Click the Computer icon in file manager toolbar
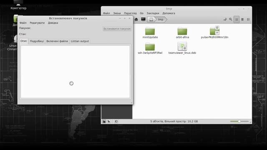This screenshot has height=150, width=267. coord(143,20)
